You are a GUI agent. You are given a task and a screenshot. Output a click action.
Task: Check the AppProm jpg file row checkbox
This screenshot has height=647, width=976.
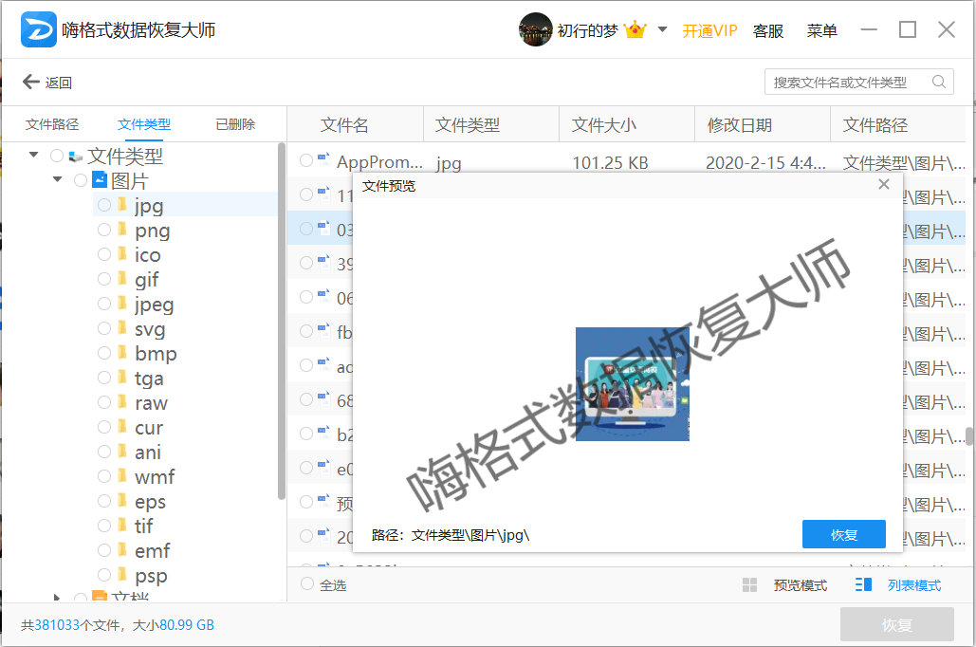pos(306,161)
